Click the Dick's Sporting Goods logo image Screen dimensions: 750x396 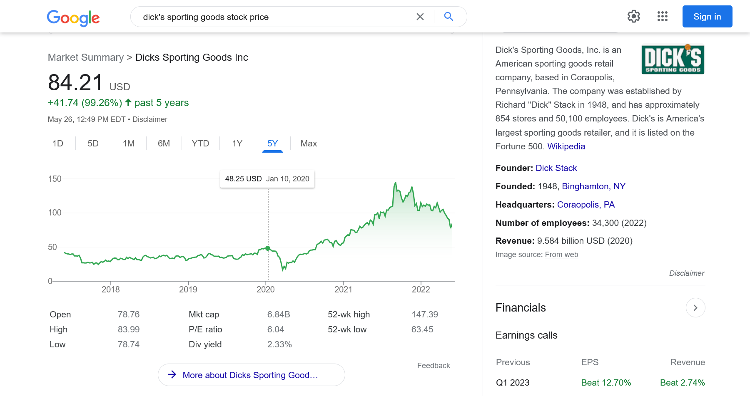pyautogui.click(x=673, y=59)
